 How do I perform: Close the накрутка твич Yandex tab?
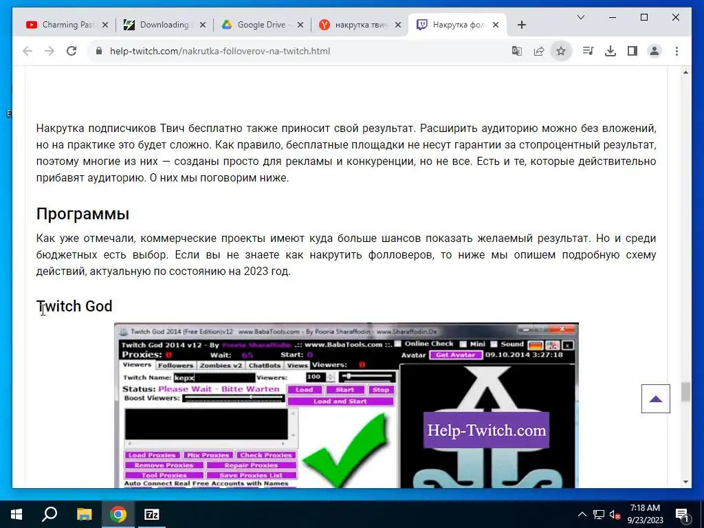pos(398,25)
